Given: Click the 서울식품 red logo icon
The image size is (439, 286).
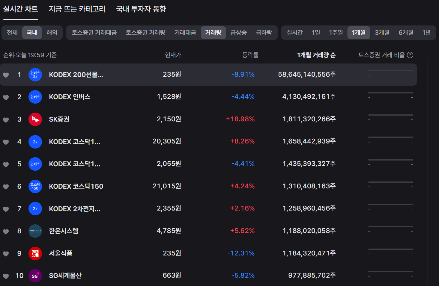Looking at the screenshot, I should coord(35,253).
